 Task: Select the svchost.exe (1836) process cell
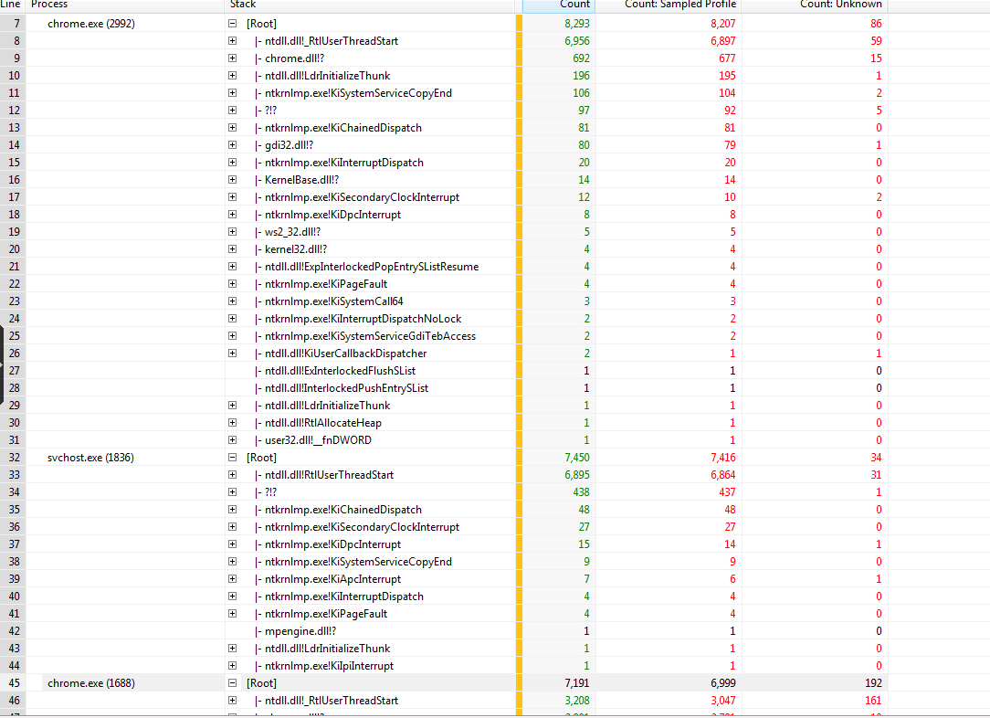click(90, 458)
